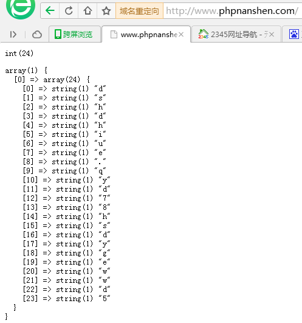
Task: Click the array(24) output line
Action: (52, 80)
